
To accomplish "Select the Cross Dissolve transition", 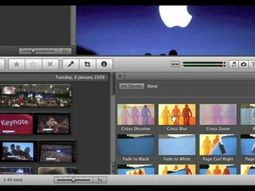I will point(136,115).
